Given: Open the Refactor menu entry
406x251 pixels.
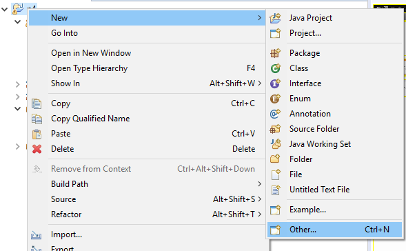Looking at the screenshot, I should click(147, 214).
